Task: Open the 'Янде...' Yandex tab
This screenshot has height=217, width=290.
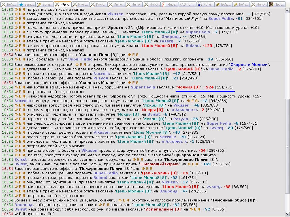Action: [170, 5]
